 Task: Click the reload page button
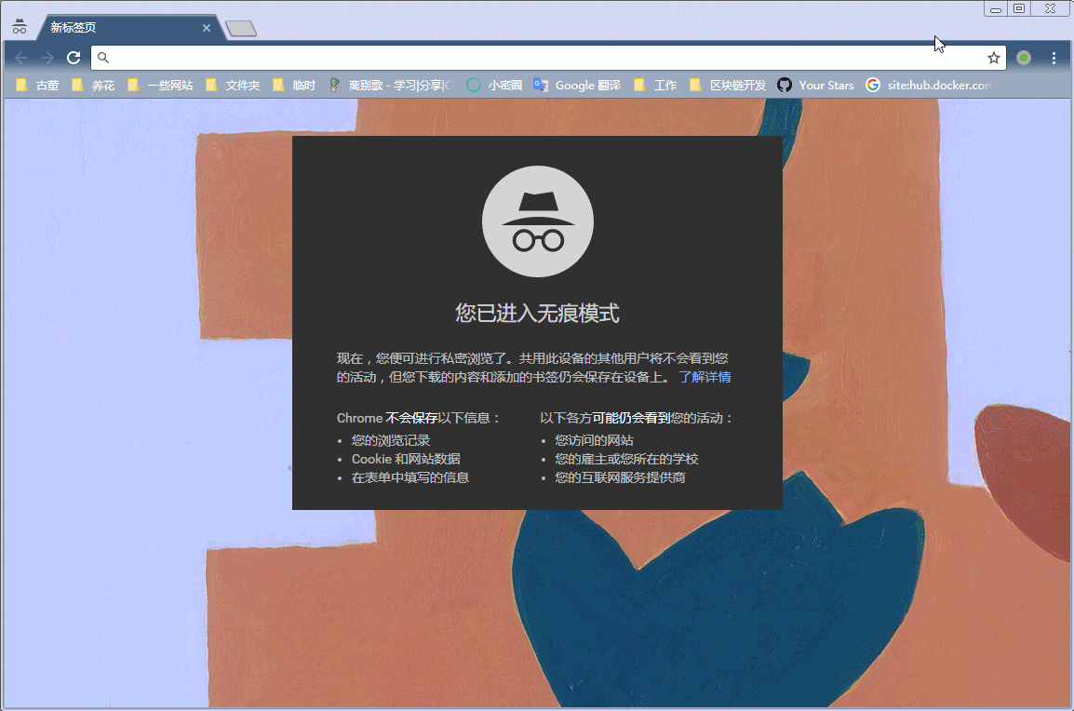click(x=74, y=58)
